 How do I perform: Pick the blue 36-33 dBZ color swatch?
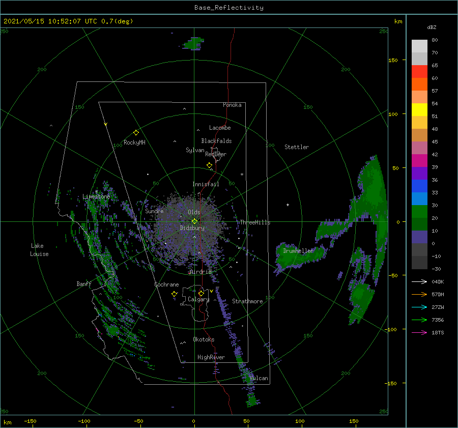(x=419, y=186)
